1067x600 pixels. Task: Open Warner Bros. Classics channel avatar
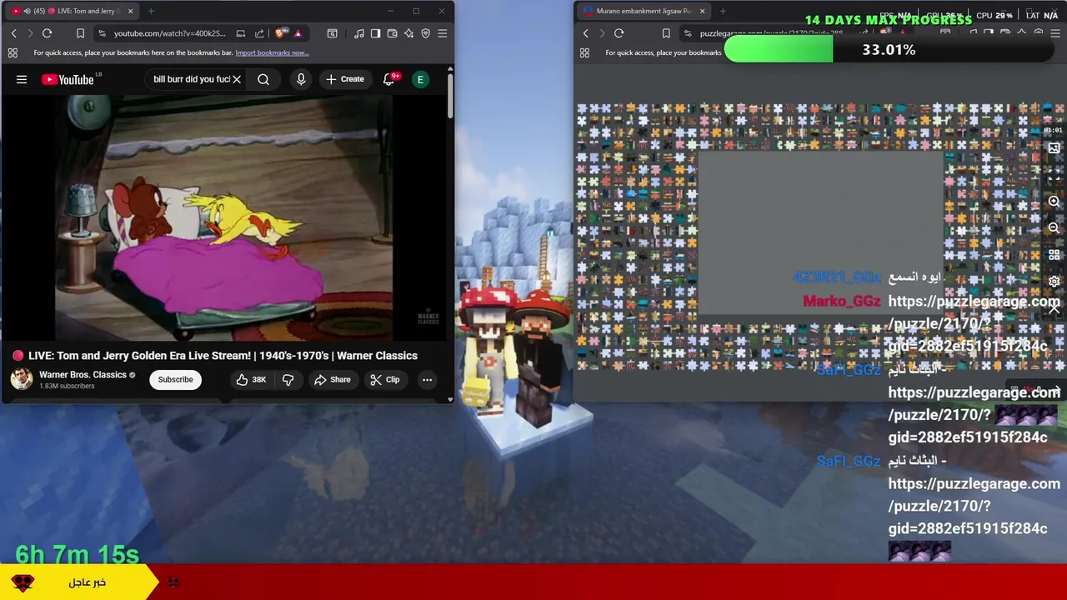pyautogui.click(x=22, y=379)
